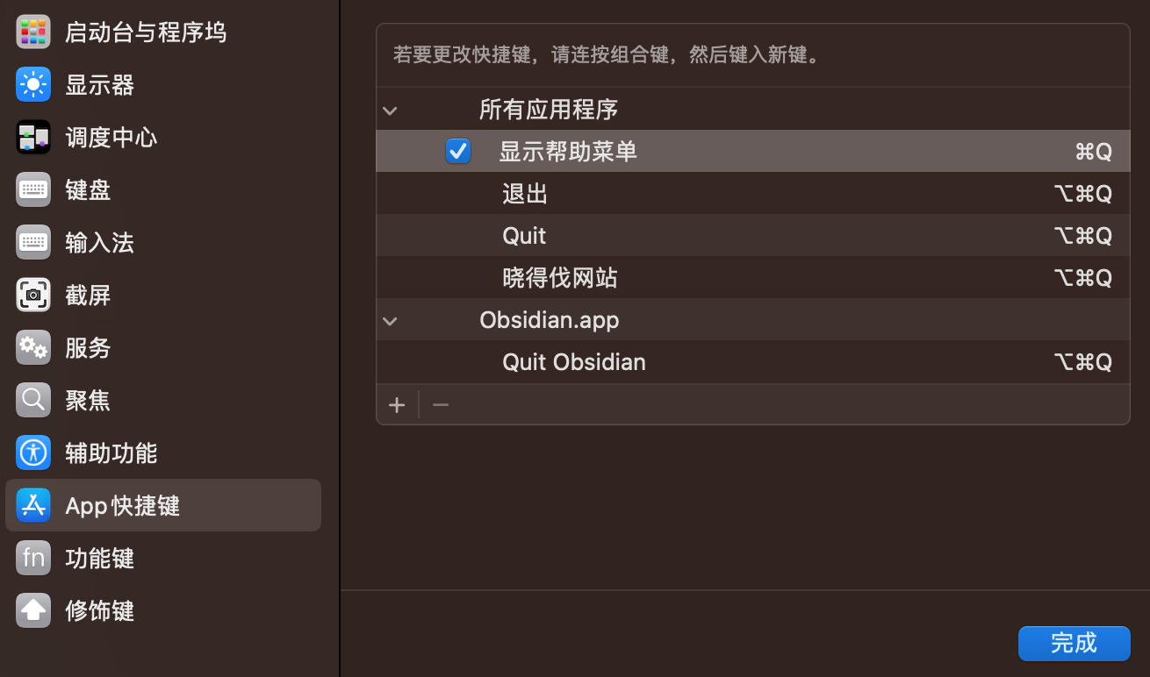Screen dimensions: 1150x677
Task: Uncheck the 显示帮助菜单 checkbox
Action: [x=458, y=152]
